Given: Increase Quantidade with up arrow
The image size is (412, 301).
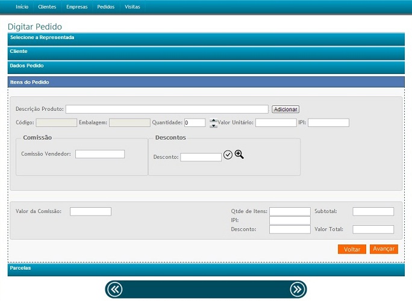Looking at the screenshot, I should click(x=213, y=120).
